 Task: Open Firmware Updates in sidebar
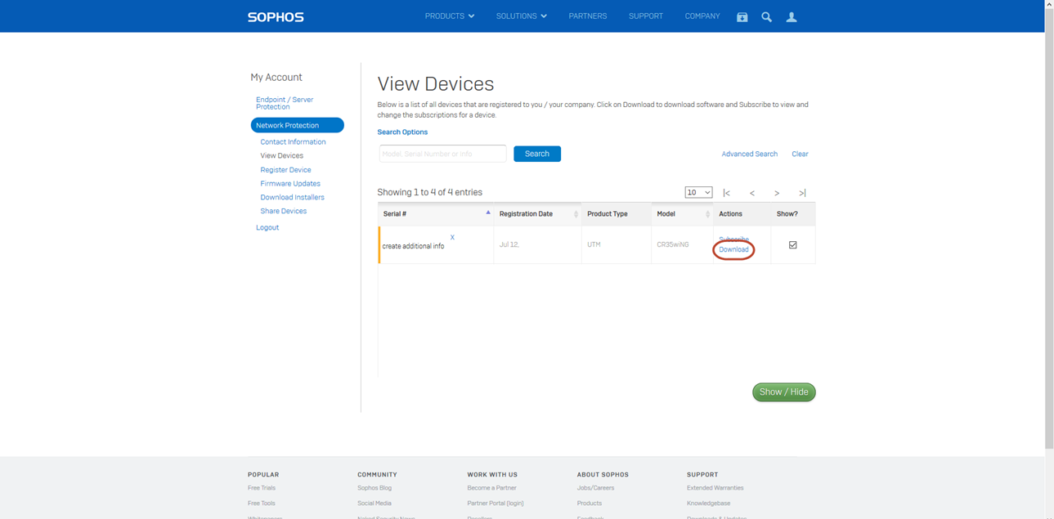pos(290,184)
